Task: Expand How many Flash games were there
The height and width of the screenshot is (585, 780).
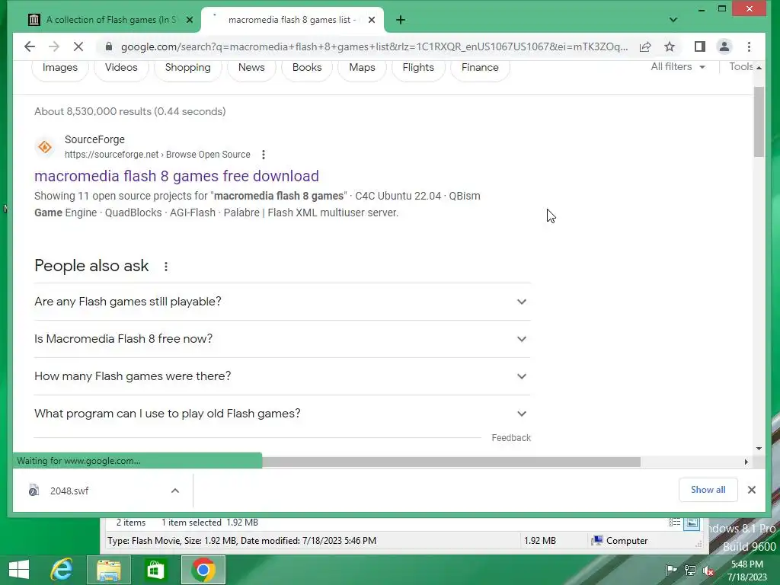Action: click(x=282, y=376)
